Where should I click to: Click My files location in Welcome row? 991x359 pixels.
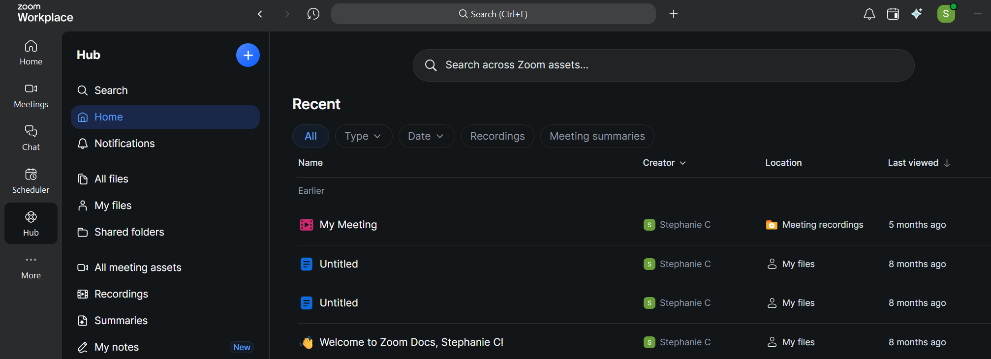(x=791, y=342)
